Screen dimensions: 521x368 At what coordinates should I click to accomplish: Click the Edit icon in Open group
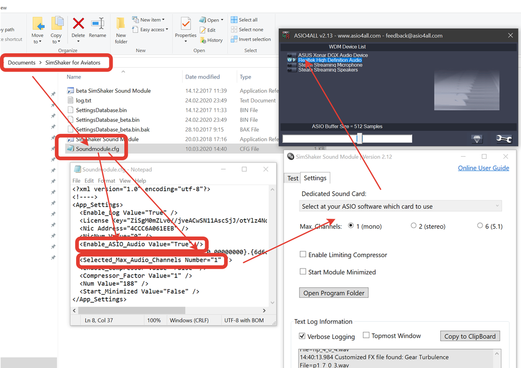(202, 30)
